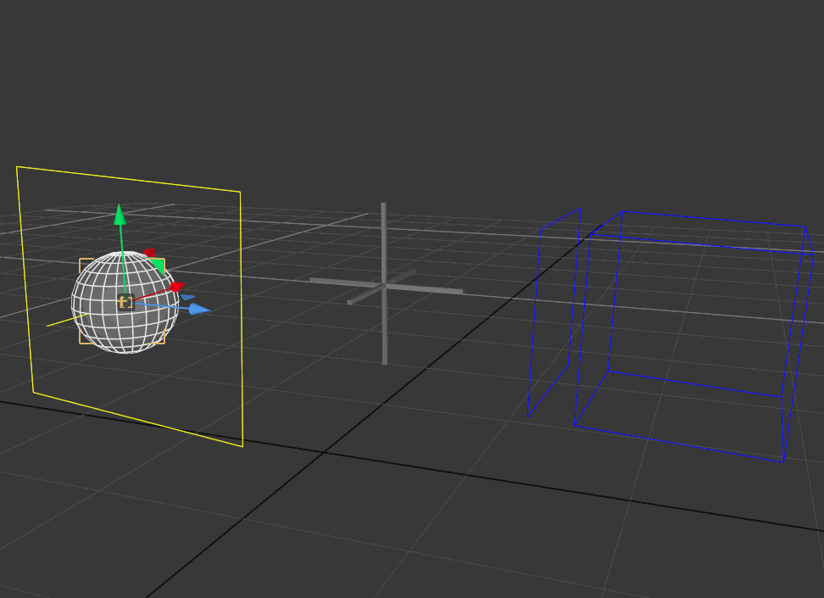This screenshot has height=598, width=824.
Task: Click the red axis handle tip near sphere
Action: click(176, 288)
